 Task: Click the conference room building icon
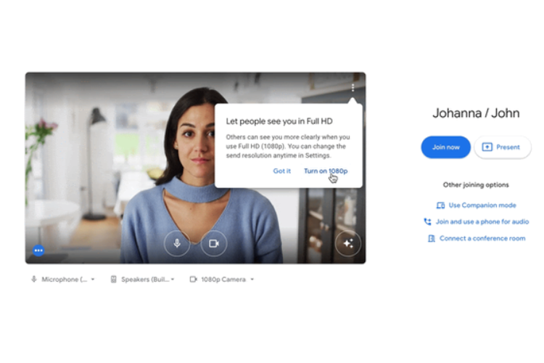[431, 238]
